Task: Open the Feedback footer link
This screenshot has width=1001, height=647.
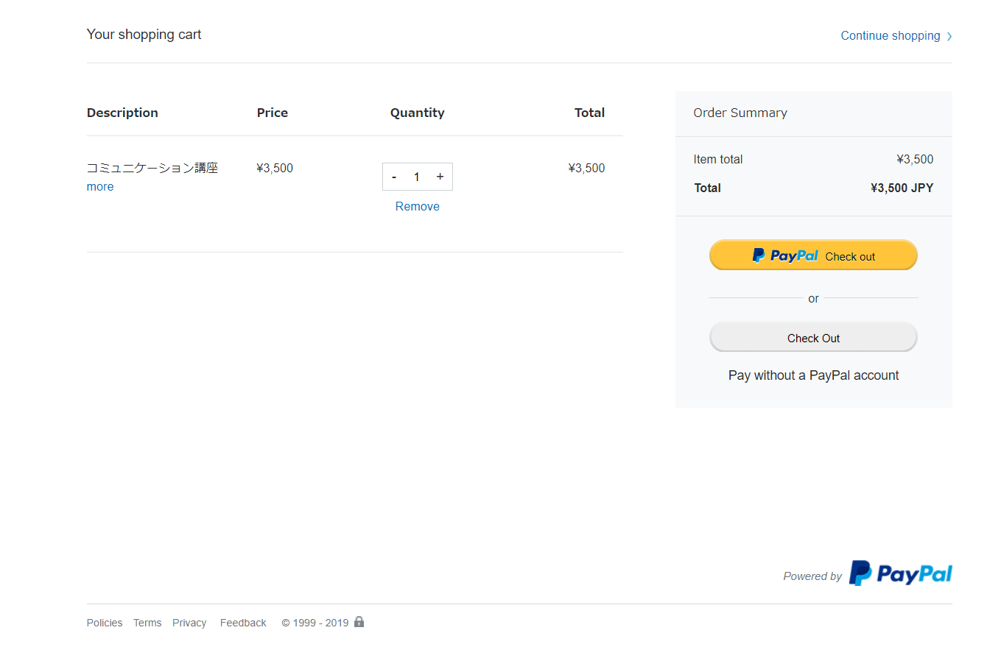Action: click(243, 623)
